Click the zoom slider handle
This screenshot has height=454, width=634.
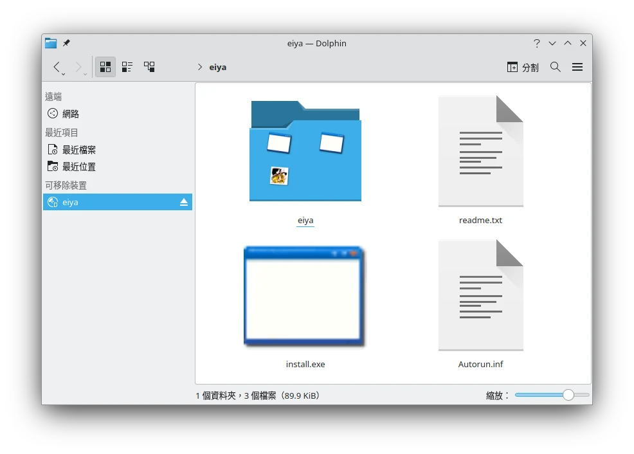click(x=568, y=395)
